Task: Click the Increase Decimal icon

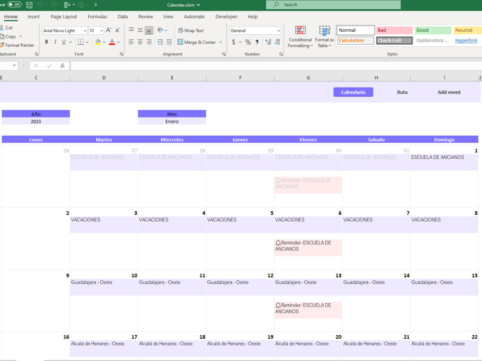Action: 268,42
